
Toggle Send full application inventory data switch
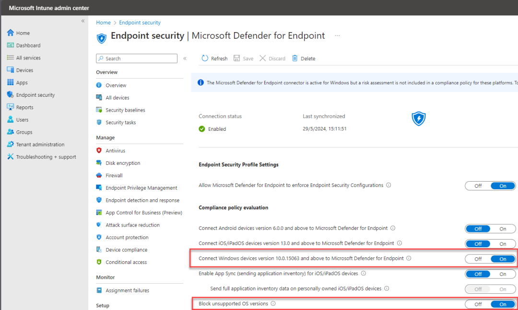(490, 289)
